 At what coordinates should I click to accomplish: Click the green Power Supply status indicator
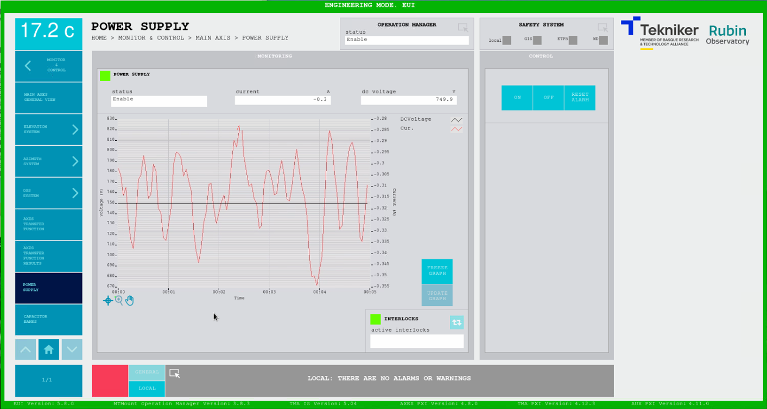click(x=105, y=76)
